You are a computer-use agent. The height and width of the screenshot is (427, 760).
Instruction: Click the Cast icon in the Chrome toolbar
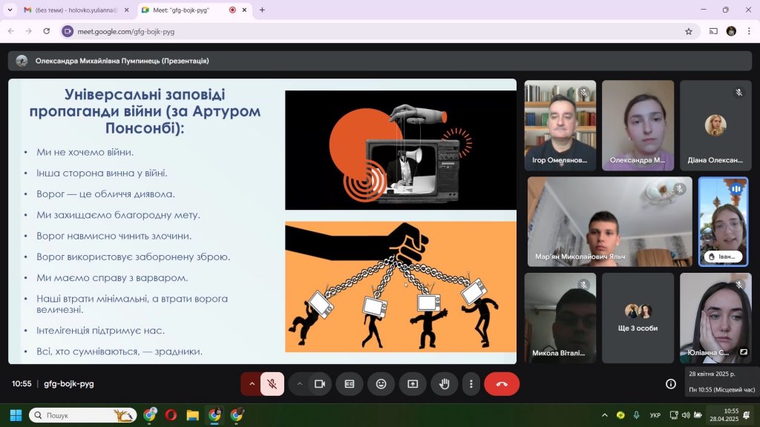coord(713,31)
